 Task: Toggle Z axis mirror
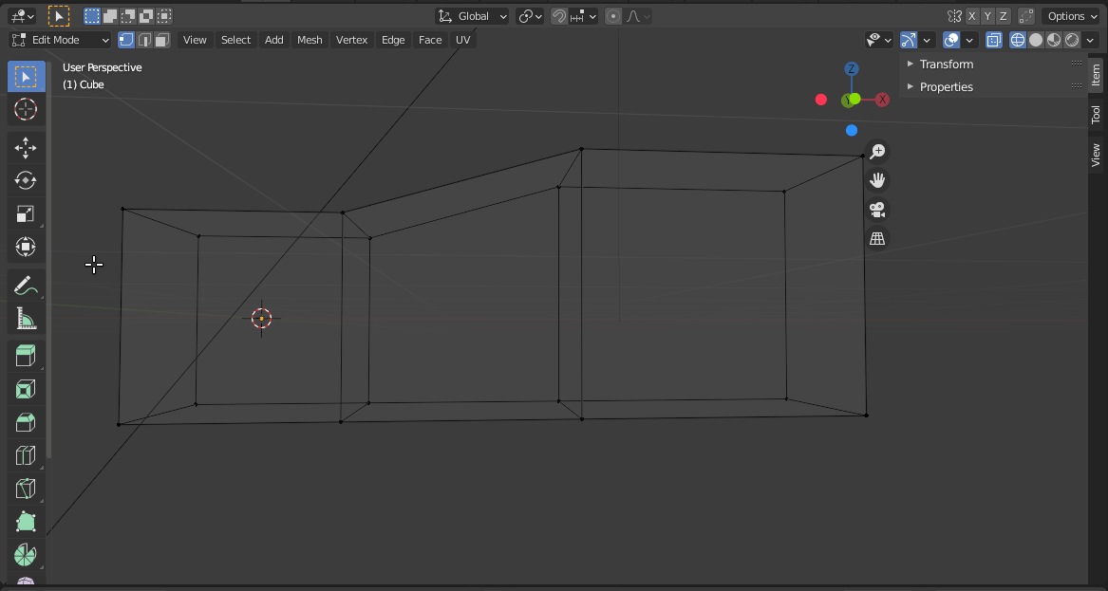[x=1003, y=15]
